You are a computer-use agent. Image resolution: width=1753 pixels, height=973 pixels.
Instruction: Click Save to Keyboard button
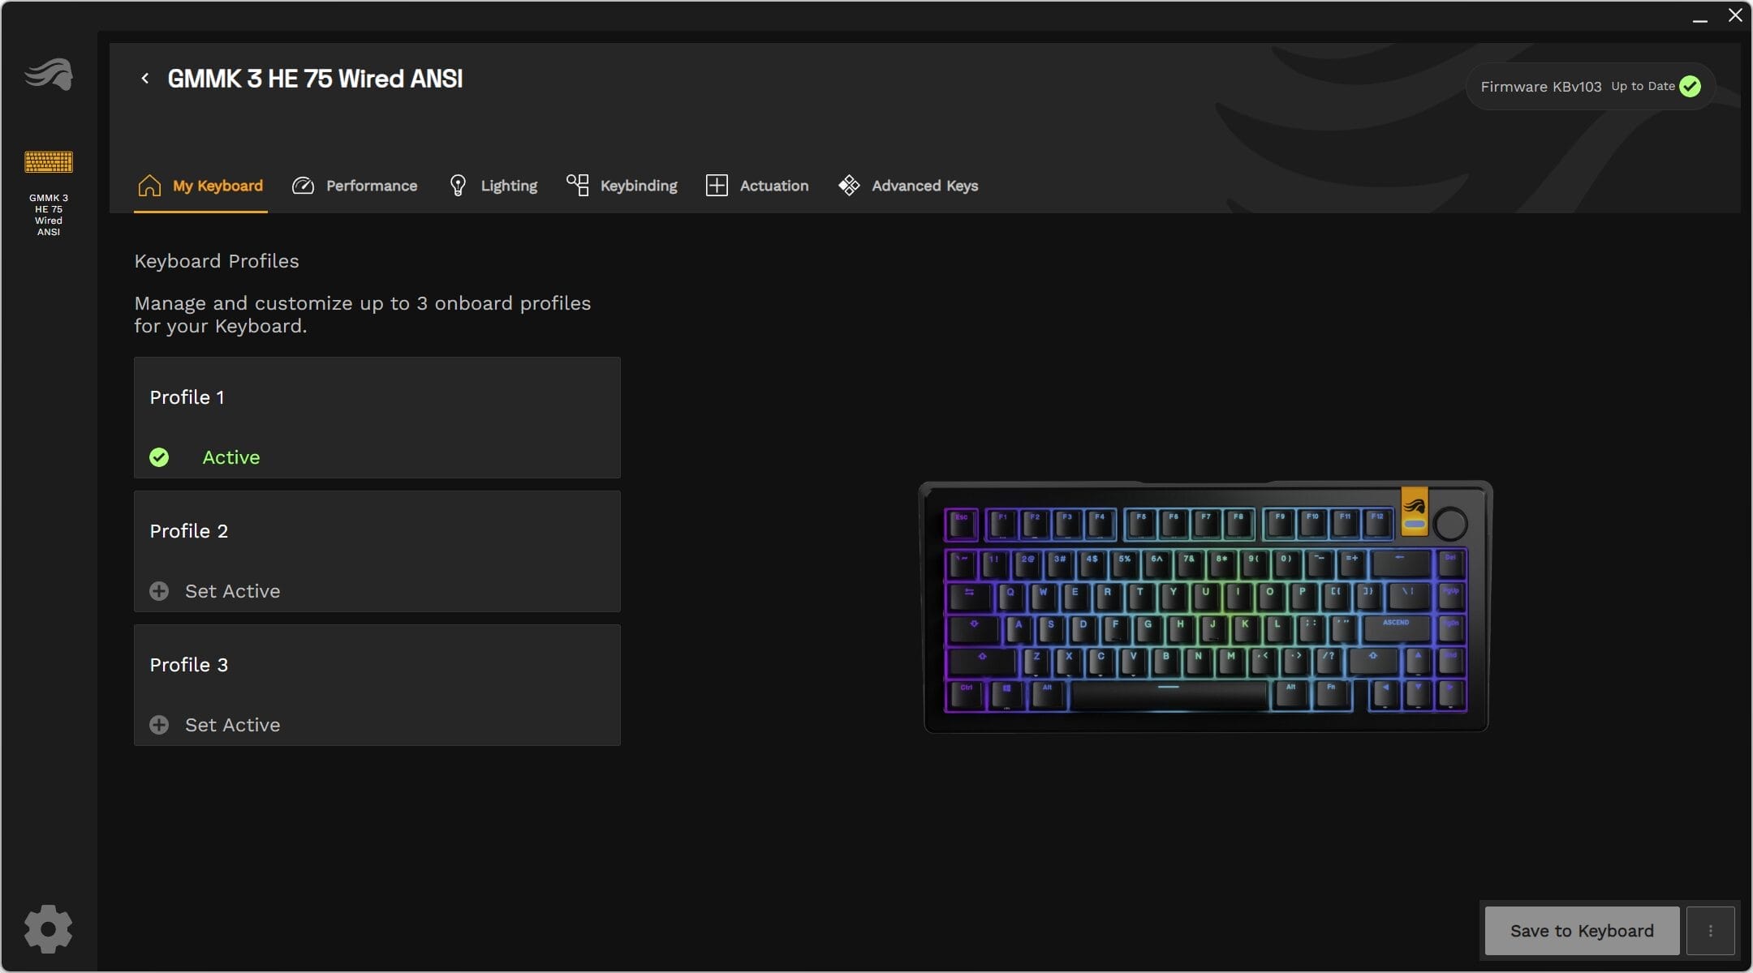[x=1582, y=931]
